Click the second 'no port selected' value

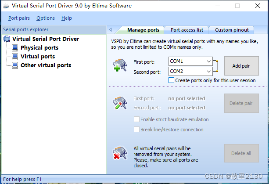[187, 108]
